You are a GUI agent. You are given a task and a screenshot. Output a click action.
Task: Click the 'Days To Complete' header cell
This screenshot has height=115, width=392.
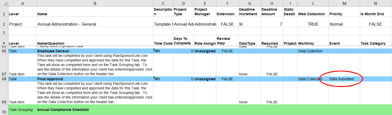pos(183,41)
